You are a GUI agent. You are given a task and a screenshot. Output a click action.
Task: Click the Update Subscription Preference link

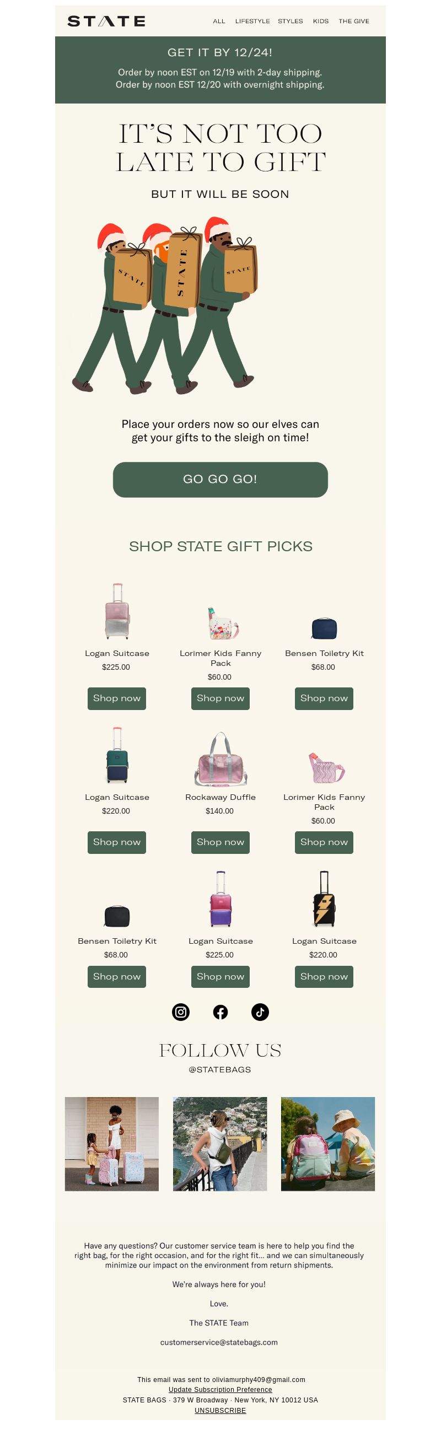220,1389
